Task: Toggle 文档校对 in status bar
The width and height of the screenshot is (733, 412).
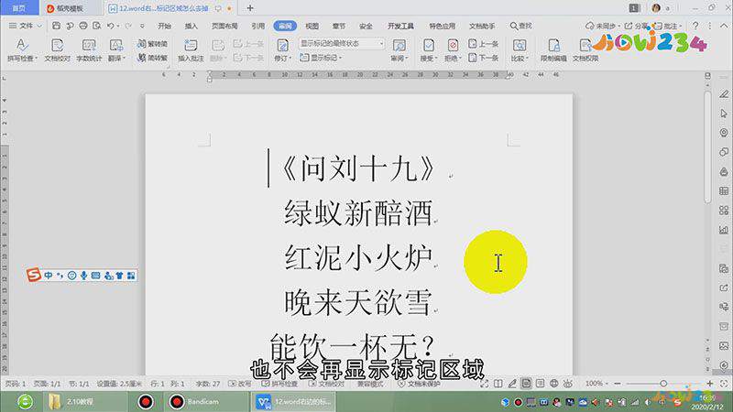Action: [327, 384]
